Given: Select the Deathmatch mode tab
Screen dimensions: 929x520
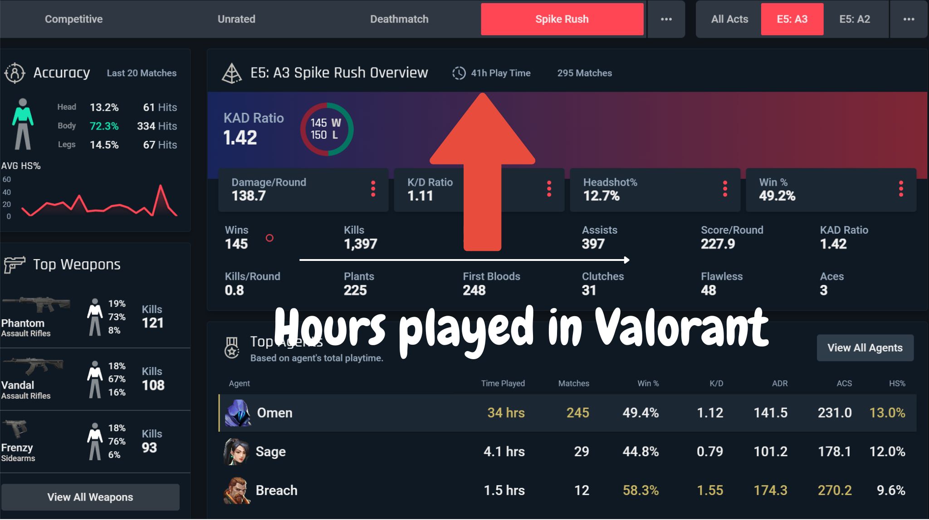Looking at the screenshot, I should point(399,19).
